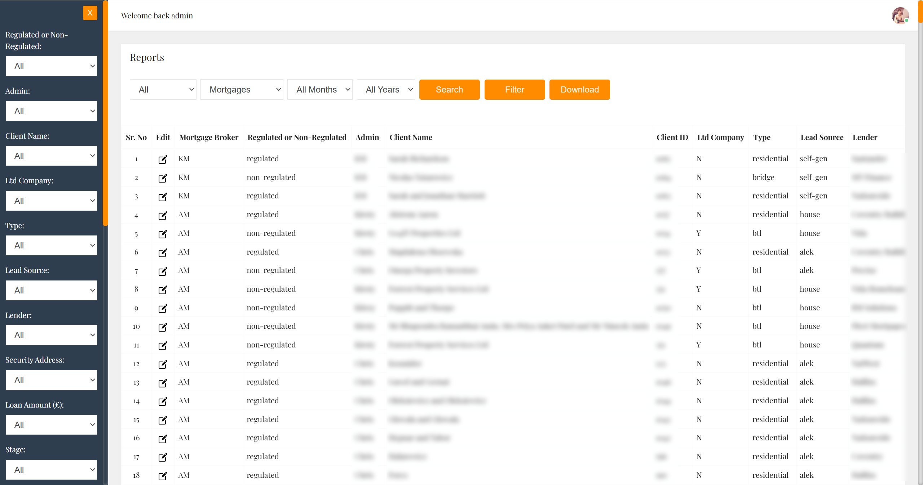Close the filter sidebar with X
This screenshot has height=485, width=923.
[90, 13]
